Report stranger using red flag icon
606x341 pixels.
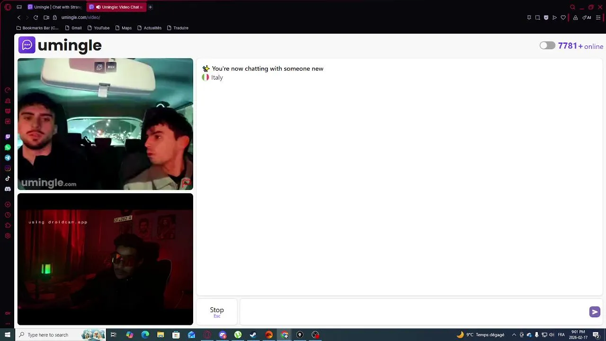(186, 183)
